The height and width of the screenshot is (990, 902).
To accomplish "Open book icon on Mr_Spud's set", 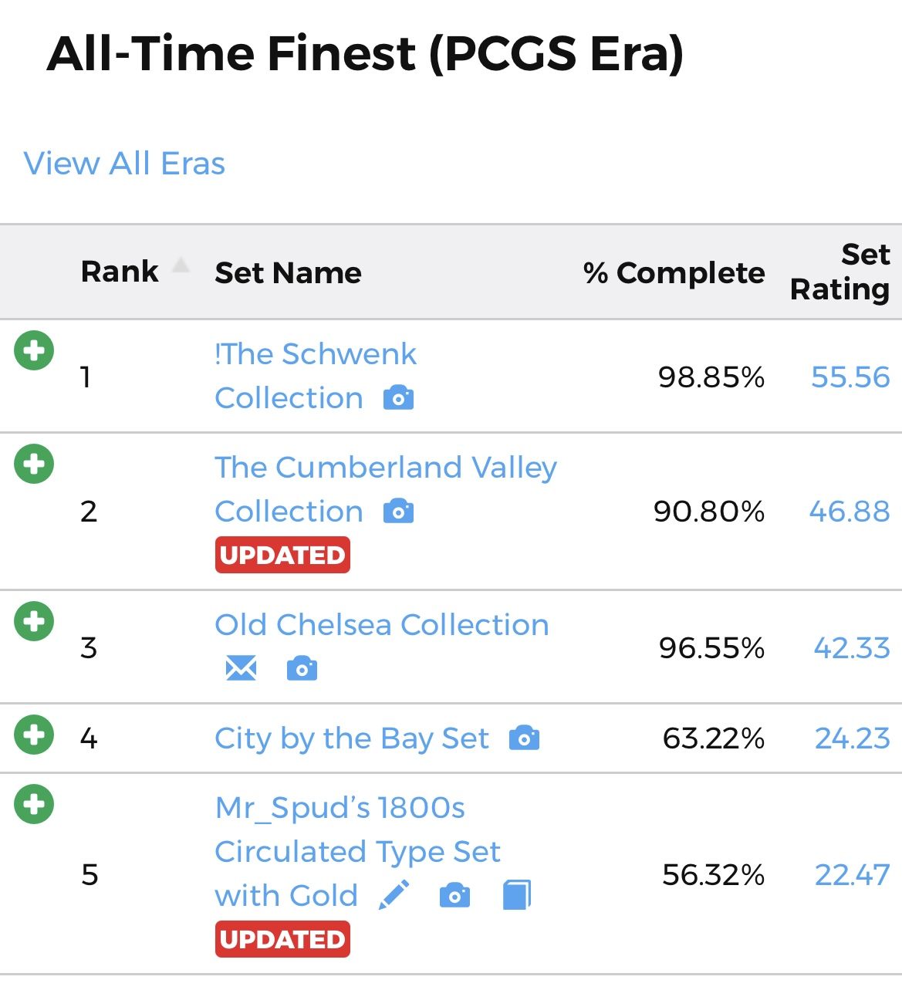I will [517, 895].
